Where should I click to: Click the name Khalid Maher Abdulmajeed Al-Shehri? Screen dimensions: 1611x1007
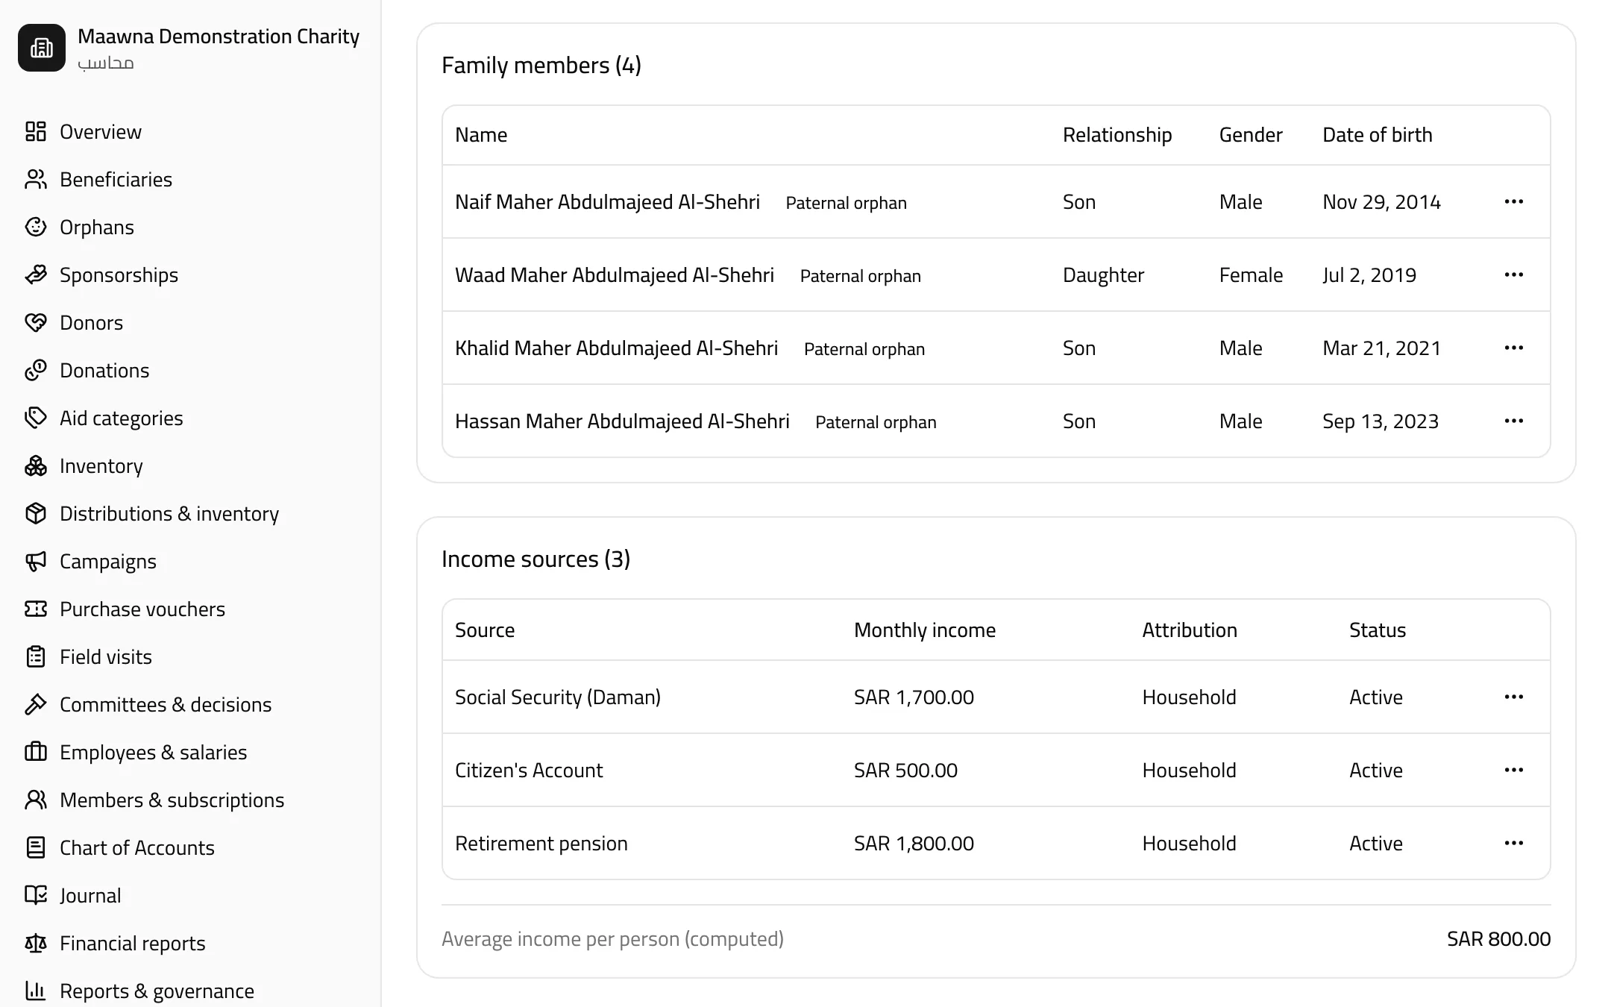pyautogui.click(x=616, y=348)
